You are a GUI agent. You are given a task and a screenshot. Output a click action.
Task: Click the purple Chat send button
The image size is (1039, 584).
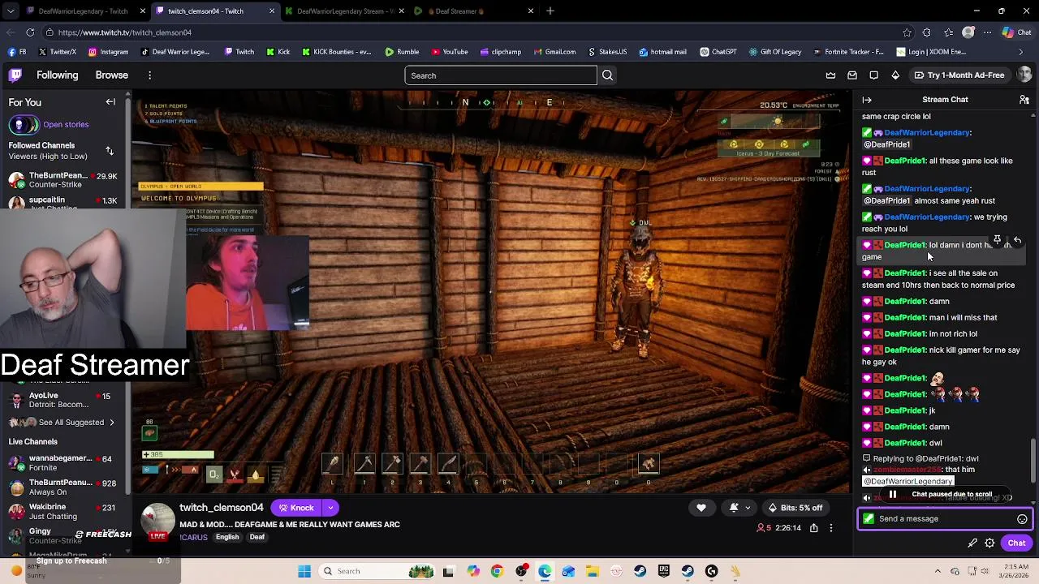[1016, 543]
